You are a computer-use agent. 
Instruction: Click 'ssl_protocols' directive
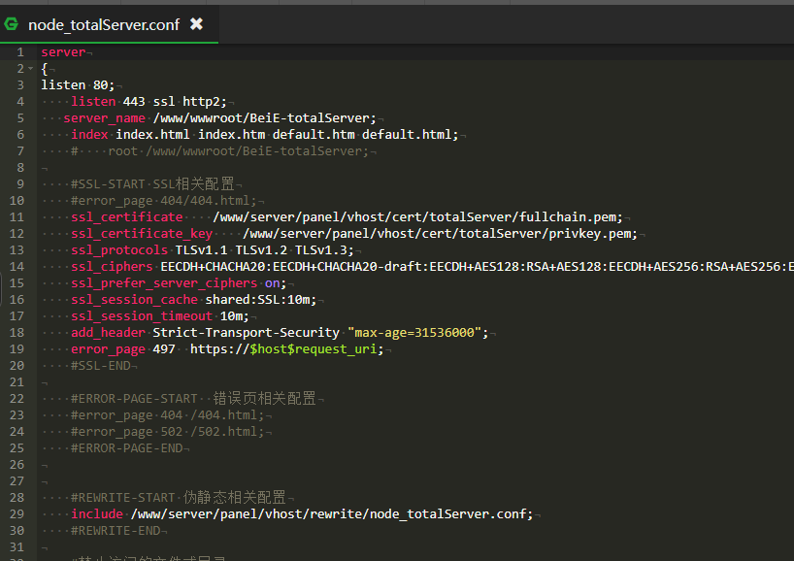click(x=119, y=250)
